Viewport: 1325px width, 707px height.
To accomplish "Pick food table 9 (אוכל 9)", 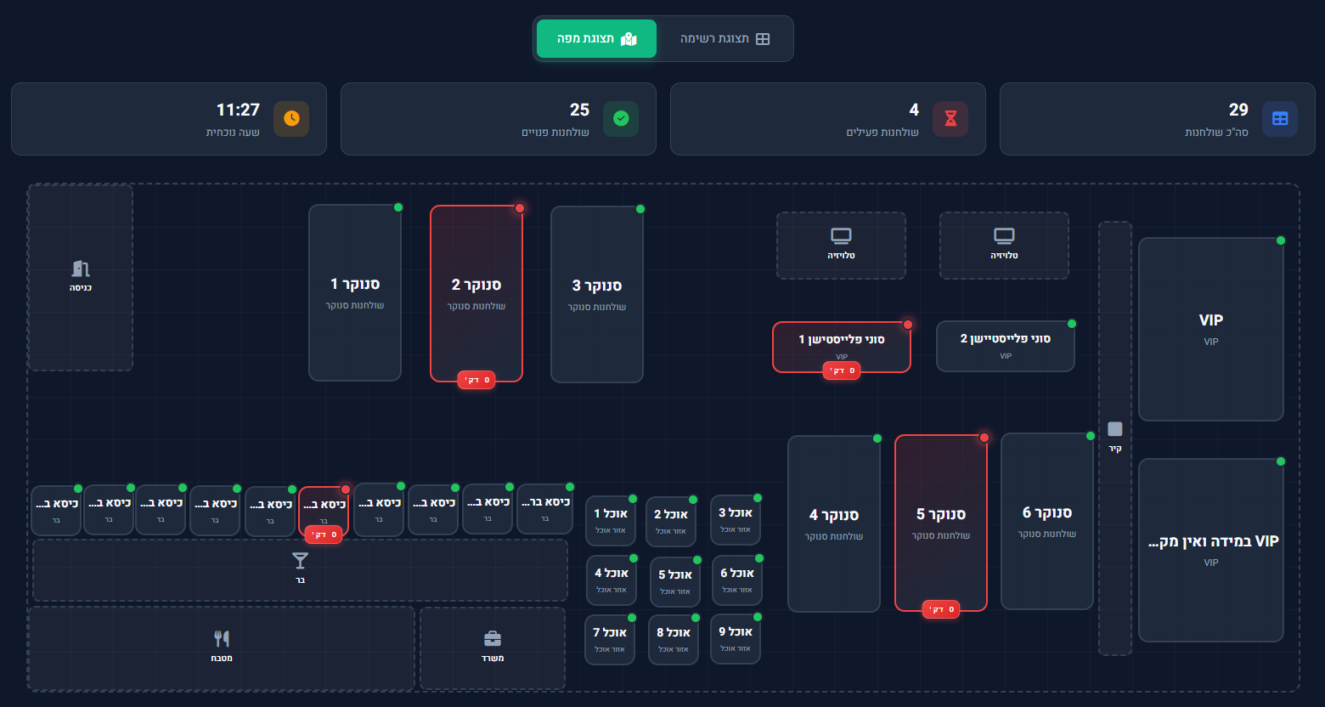I will coord(735,638).
